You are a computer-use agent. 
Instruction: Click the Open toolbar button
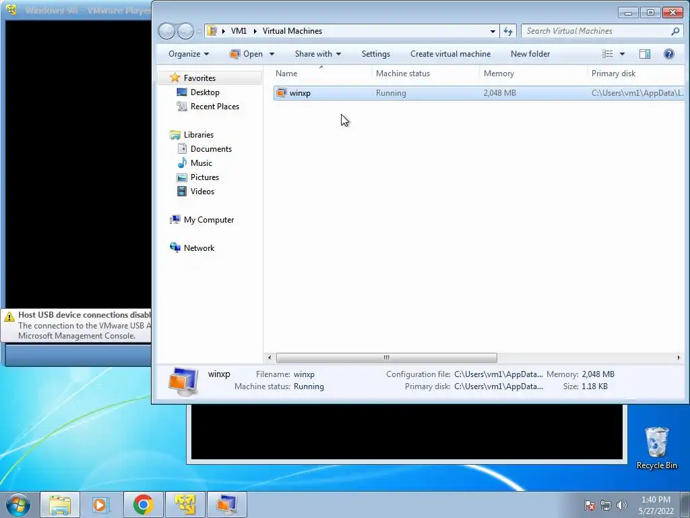[x=247, y=54]
